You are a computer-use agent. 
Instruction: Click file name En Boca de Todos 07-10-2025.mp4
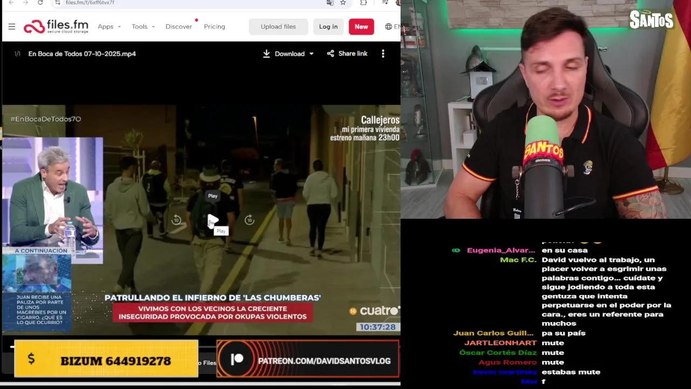coord(82,53)
